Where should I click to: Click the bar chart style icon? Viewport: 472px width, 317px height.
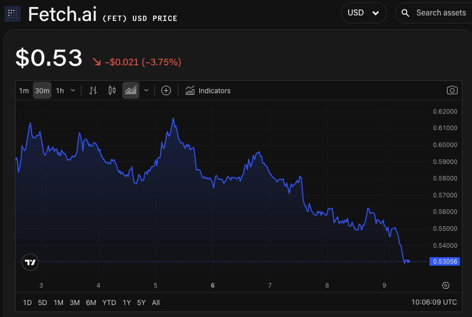[92, 90]
